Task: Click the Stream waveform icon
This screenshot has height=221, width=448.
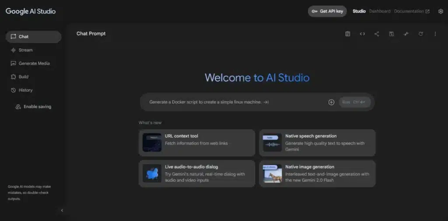Action: click(13, 50)
